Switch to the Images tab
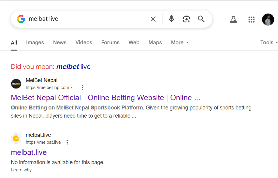This screenshot has height=178, width=278. [x=35, y=42]
